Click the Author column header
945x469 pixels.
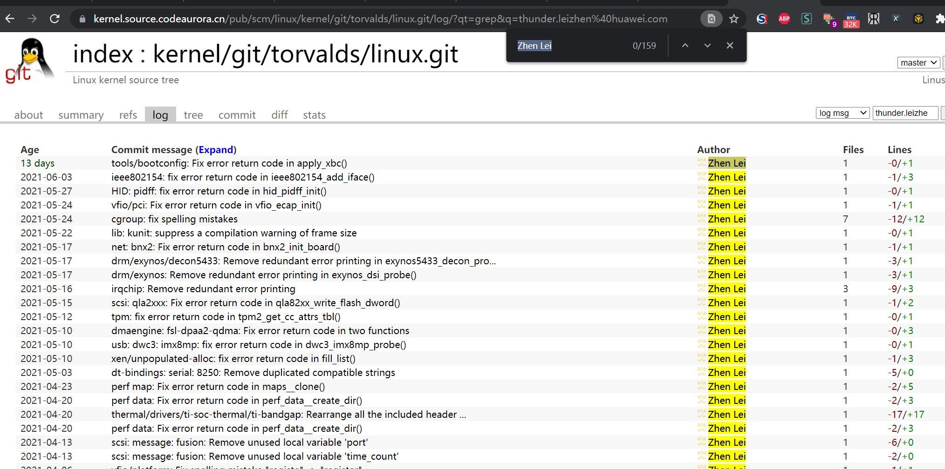coord(713,150)
